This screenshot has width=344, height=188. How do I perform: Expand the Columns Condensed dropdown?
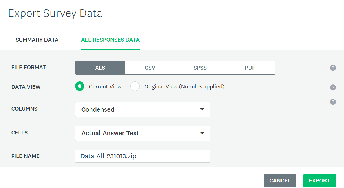click(142, 110)
